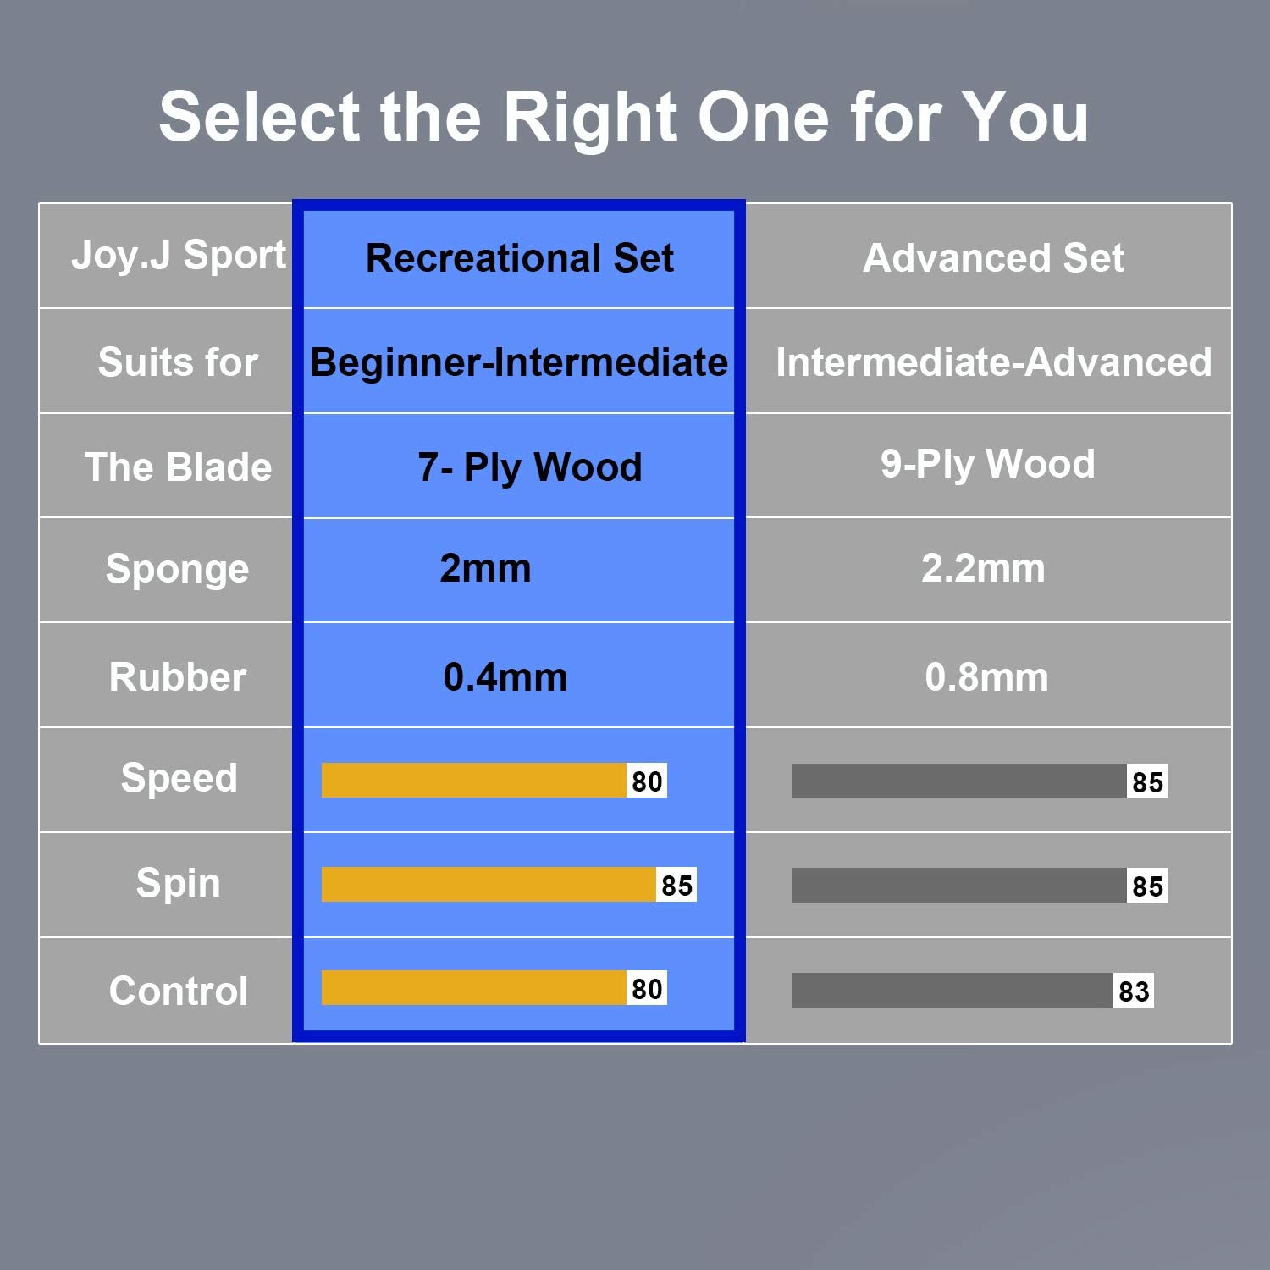Screen dimensions: 1270x1270
Task: Click the 0.4mm rubber value
Action: [x=505, y=677]
